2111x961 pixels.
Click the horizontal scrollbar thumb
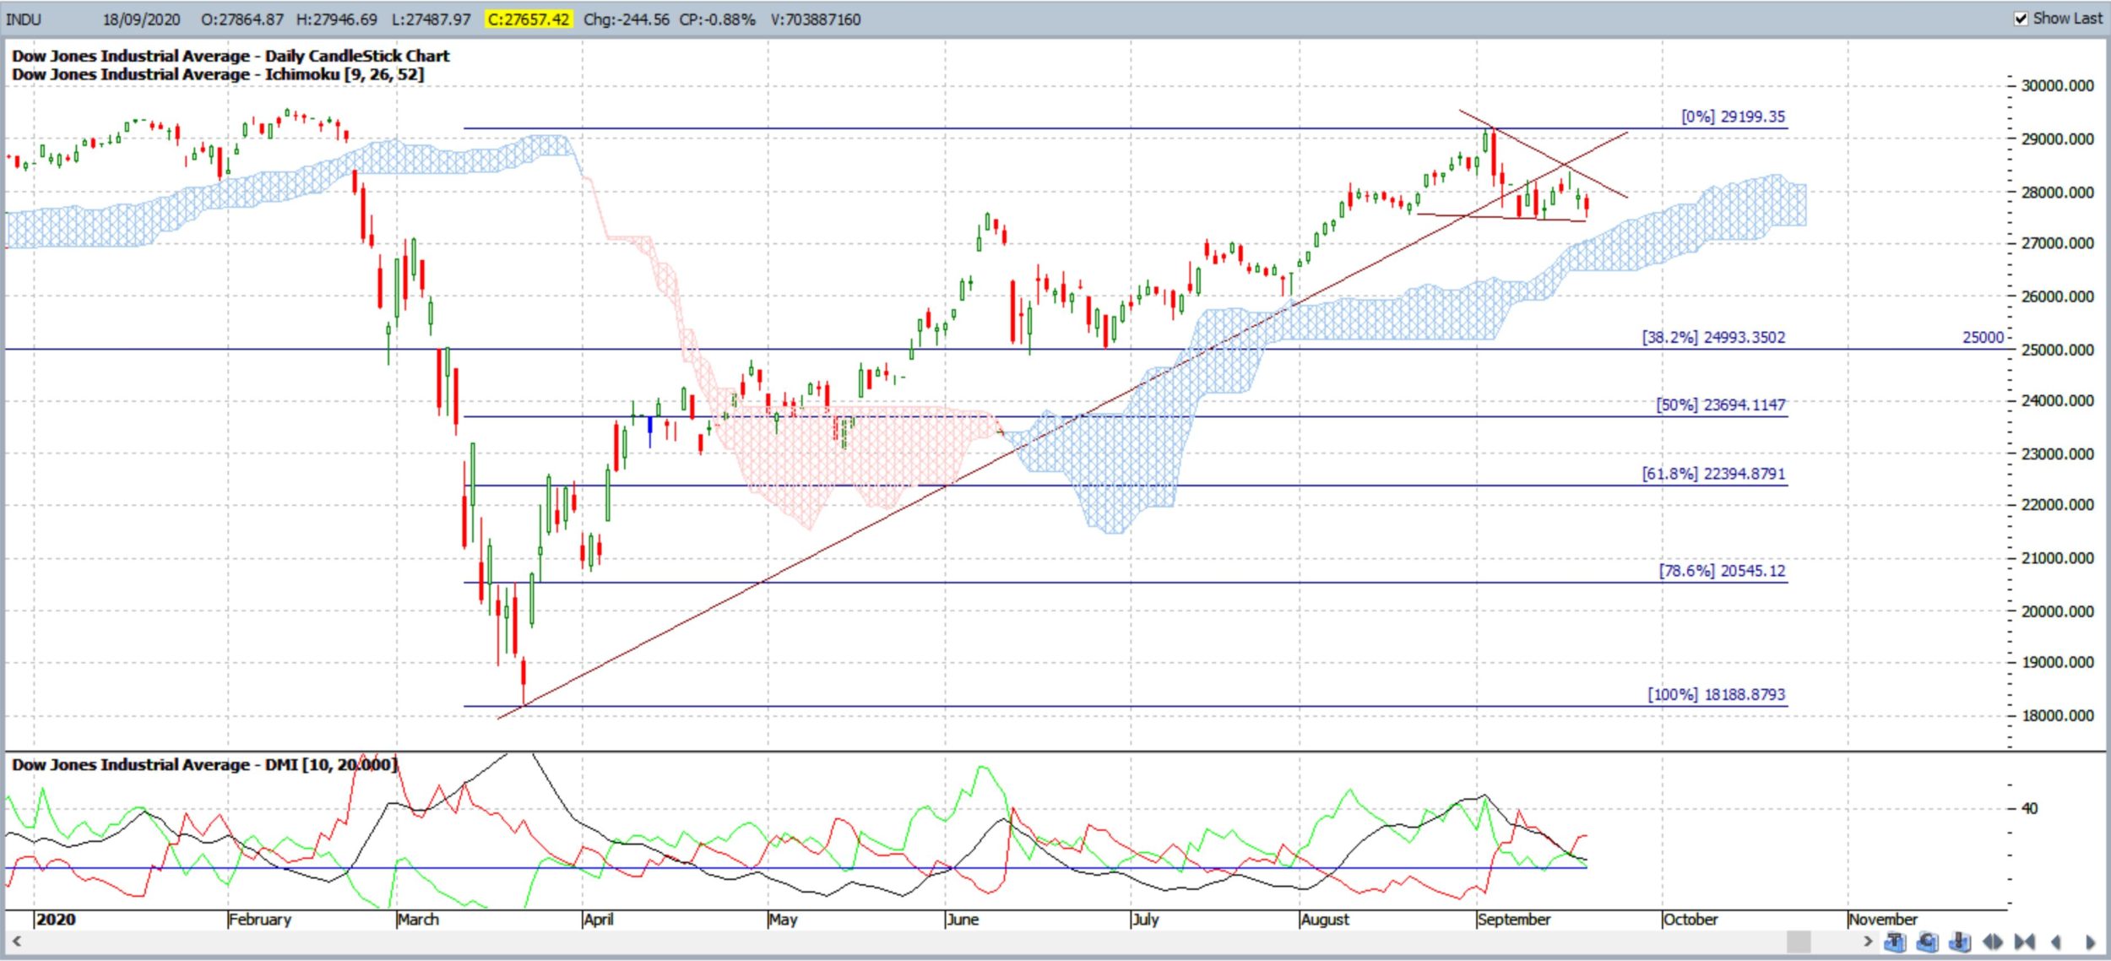pyautogui.click(x=1799, y=942)
